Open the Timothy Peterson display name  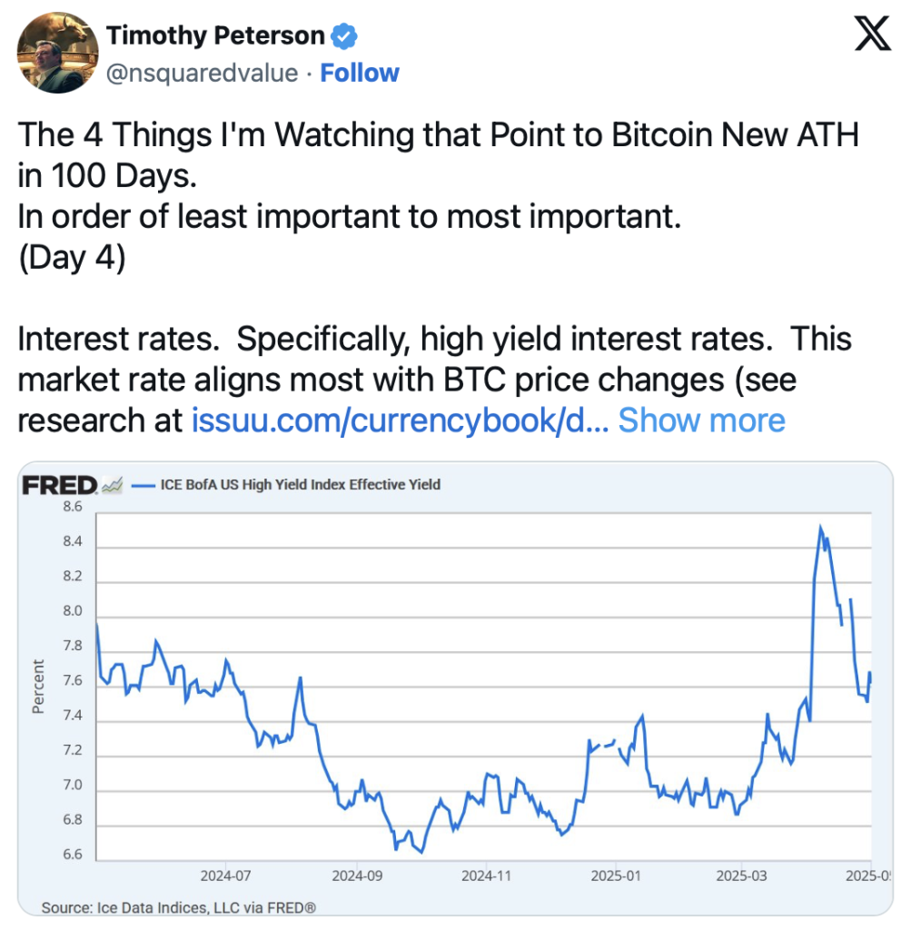pos(215,35)
